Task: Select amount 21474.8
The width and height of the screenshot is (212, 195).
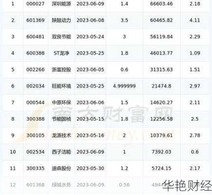Action: coord(161,86)
